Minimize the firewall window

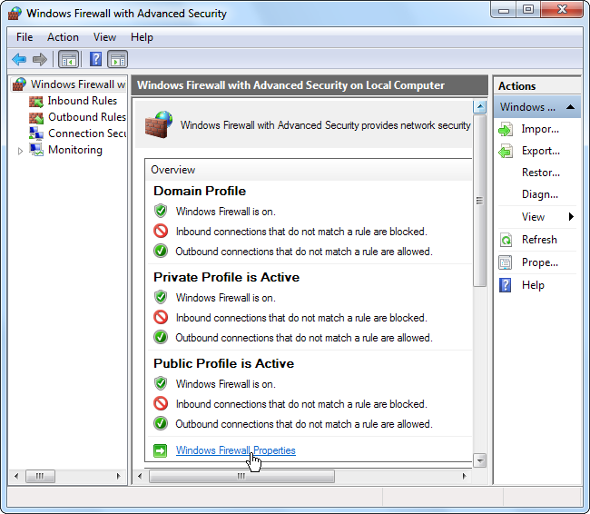coord(504,9)
